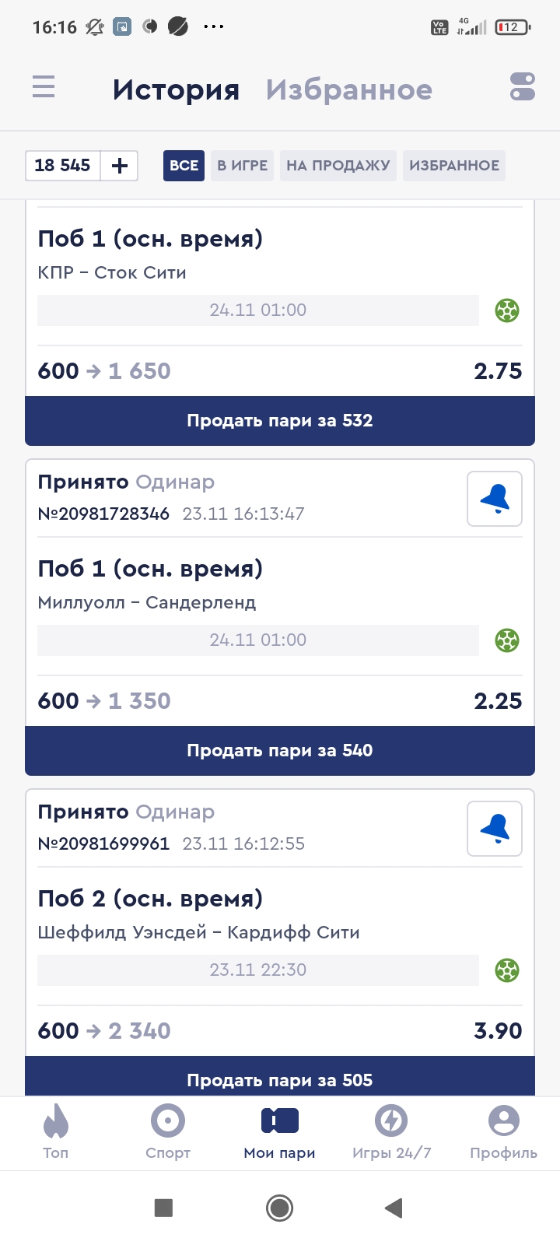The height and width of the screenshot is (1245, 560).
Task: Open the Профиль page
Action: (x=503, y=1131)
